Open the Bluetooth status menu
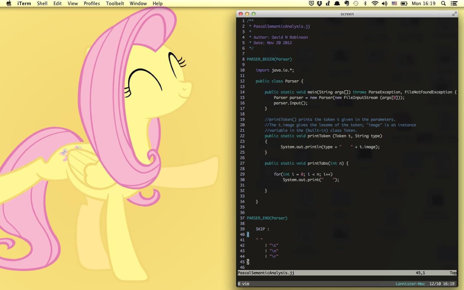Viewport: 464px width, 290px height. [365, 4]
